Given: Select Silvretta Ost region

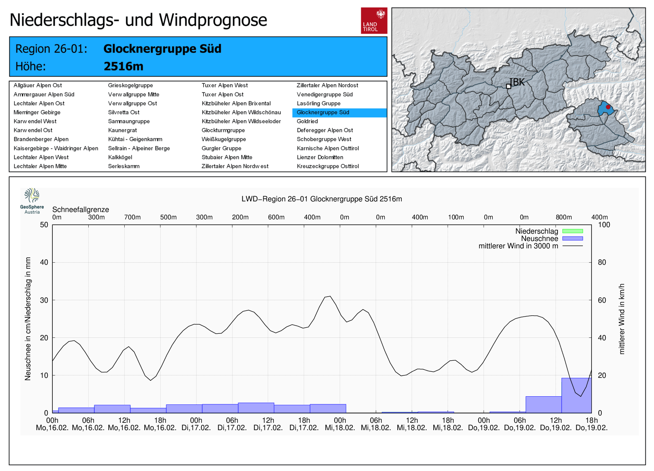Looking at the screenshot, I should pos(124,112).
